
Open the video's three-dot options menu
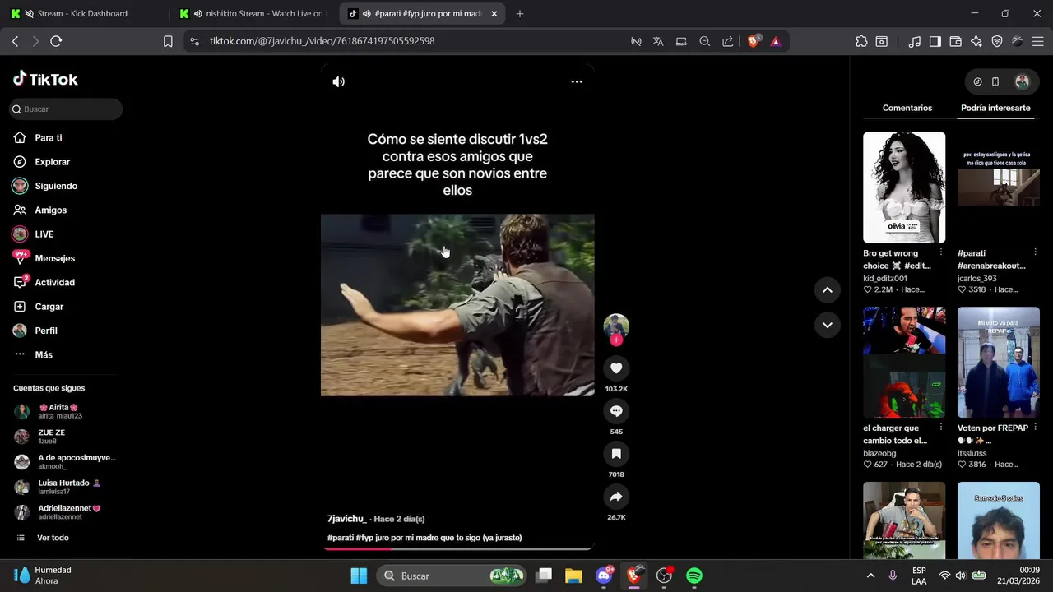point(577,81)
